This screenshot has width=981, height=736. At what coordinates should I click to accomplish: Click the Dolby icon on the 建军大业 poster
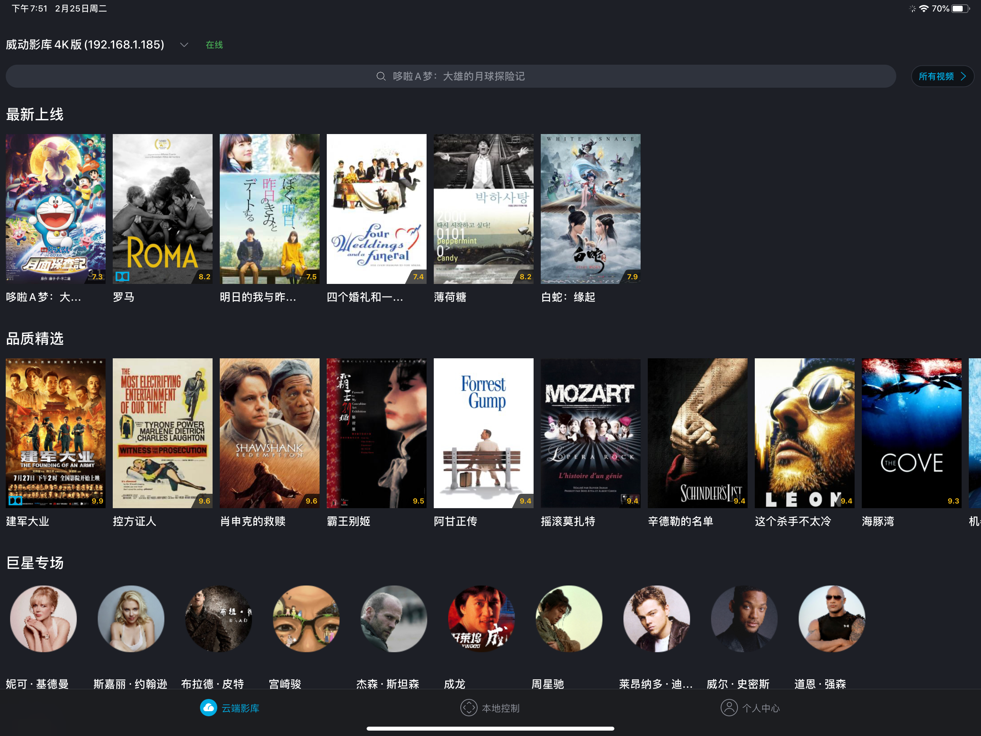tap(15, 501)
